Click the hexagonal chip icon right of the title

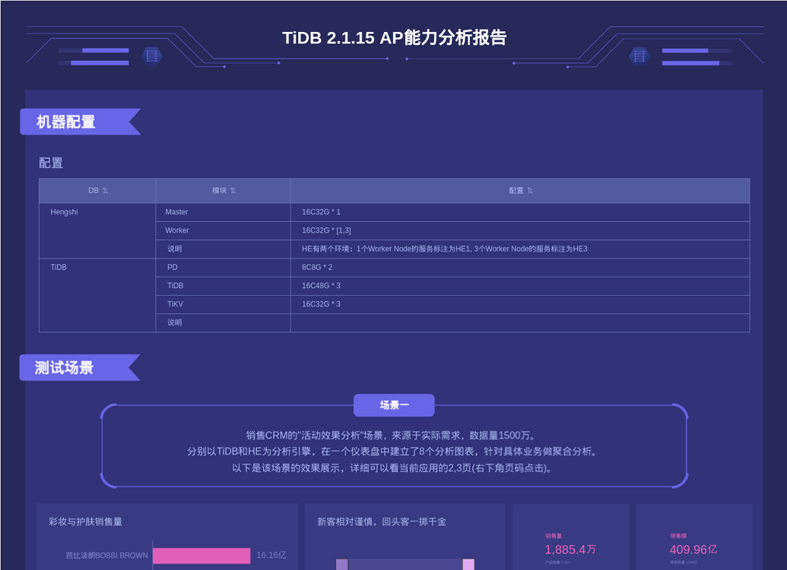[x=639, y=55]
